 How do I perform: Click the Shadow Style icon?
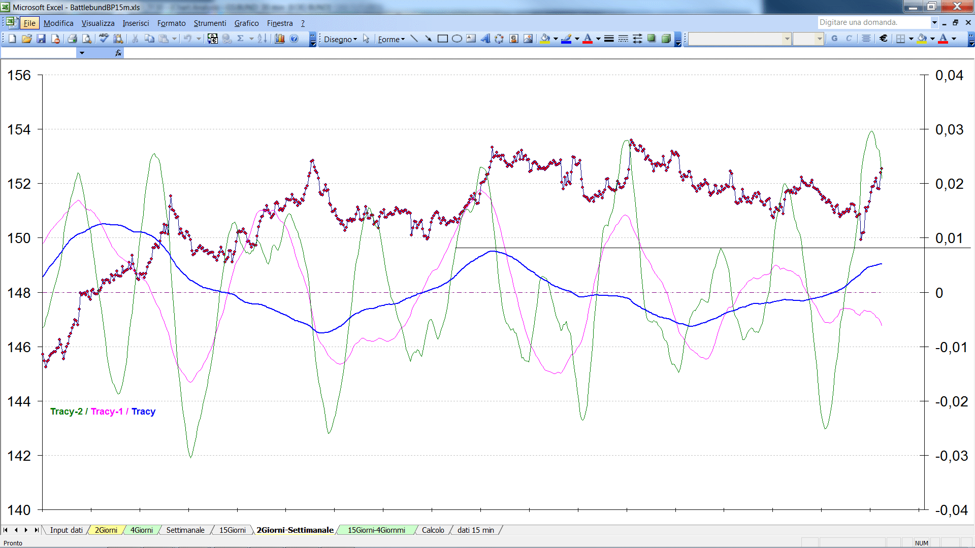pyautogui.click(x=652, y=39)
